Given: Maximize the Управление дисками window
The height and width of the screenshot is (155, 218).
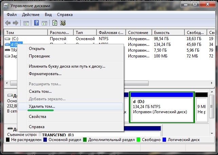Looking at the screenshot, I should pyautogui.click(x=195, y=4).
